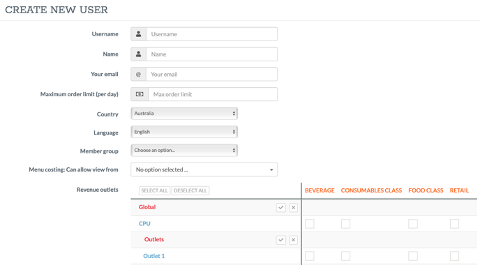Screen dimensions: 480x265
Task: Click the money icon beside Max order limit
Action: click(140, 94)
